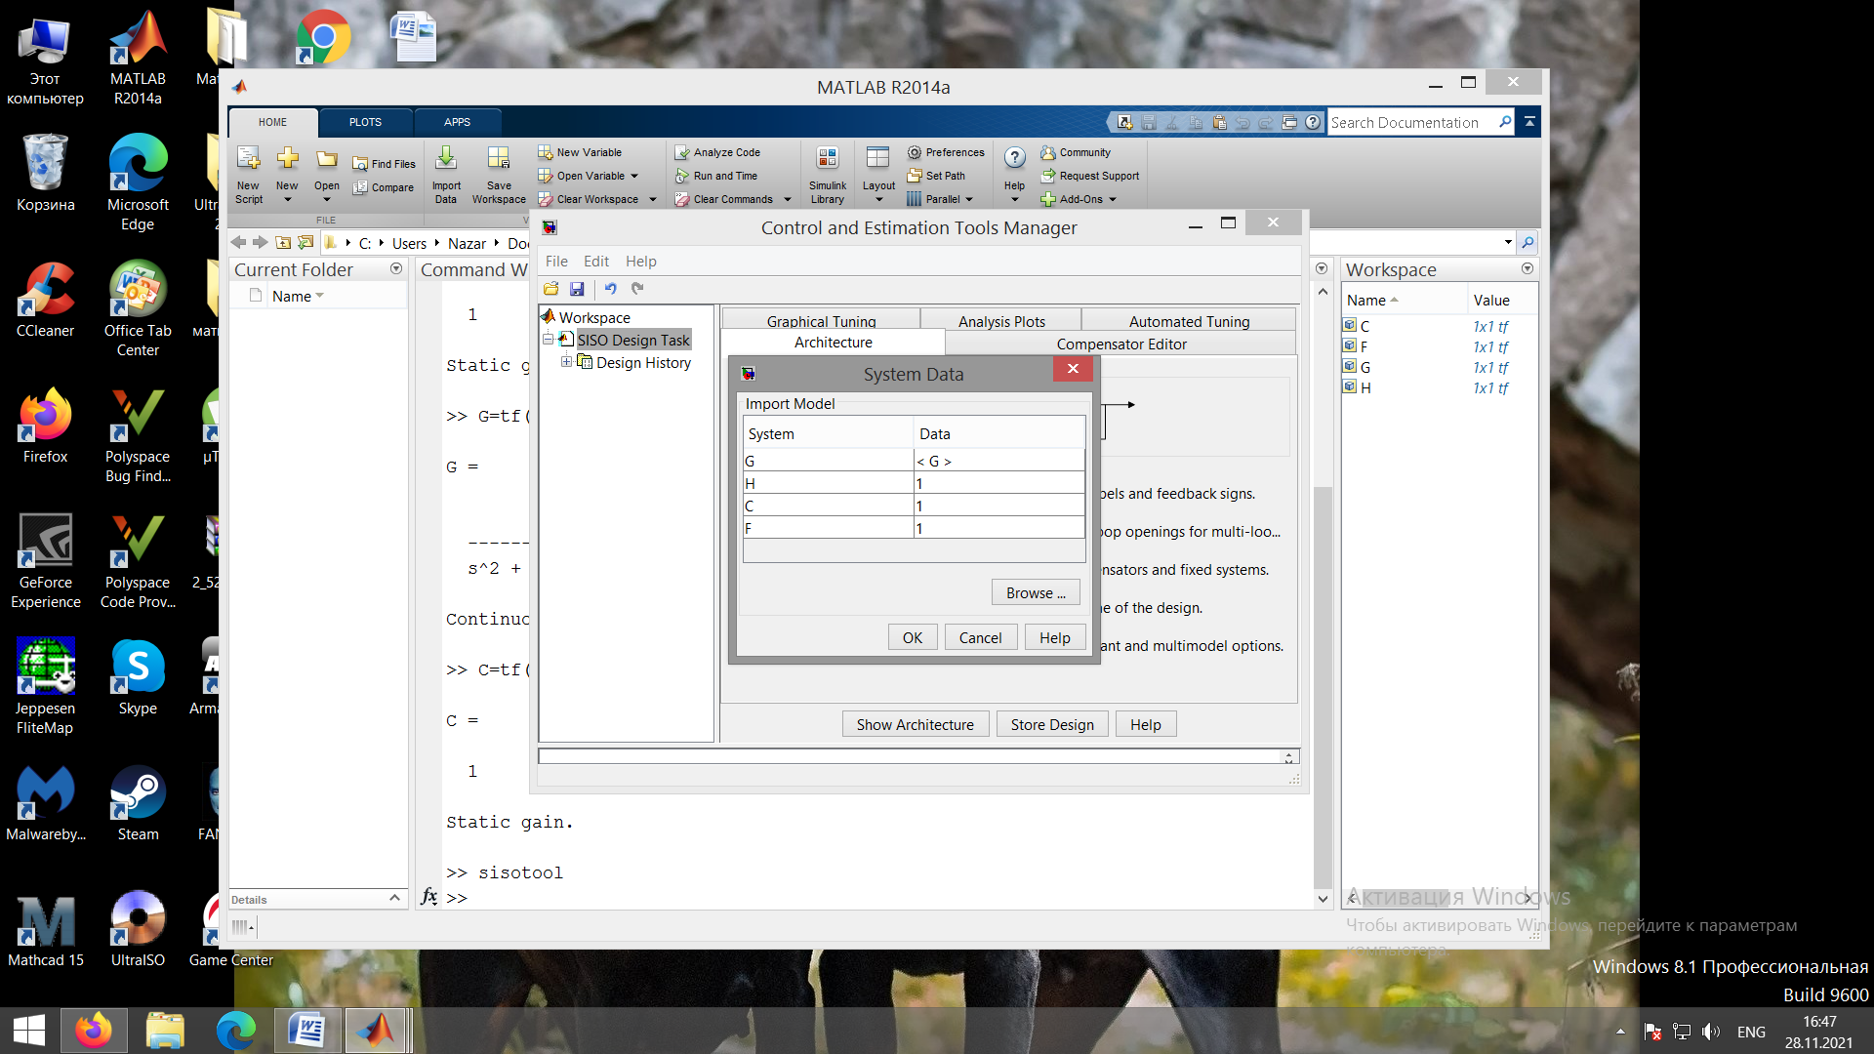Click Request Support
Image resolution: width=1874 pixels, height=1054 pixels.
(1090, 176)
